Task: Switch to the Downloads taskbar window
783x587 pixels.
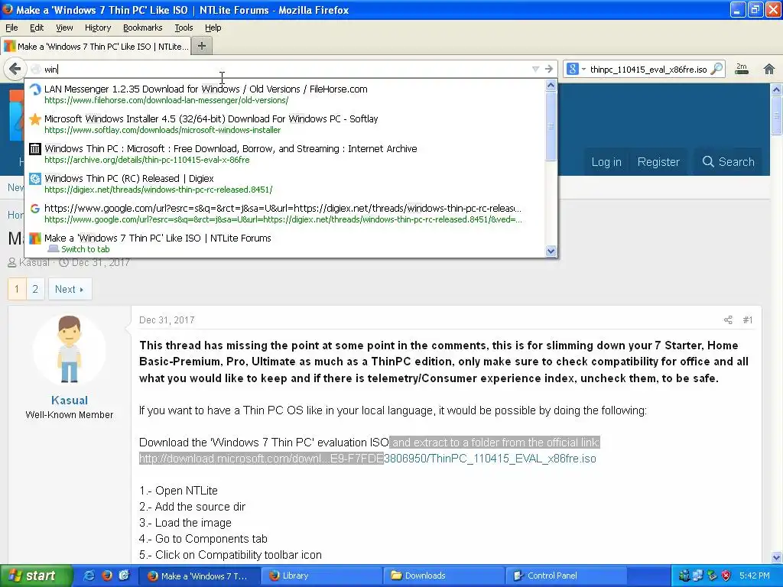Action: point(444,576)
